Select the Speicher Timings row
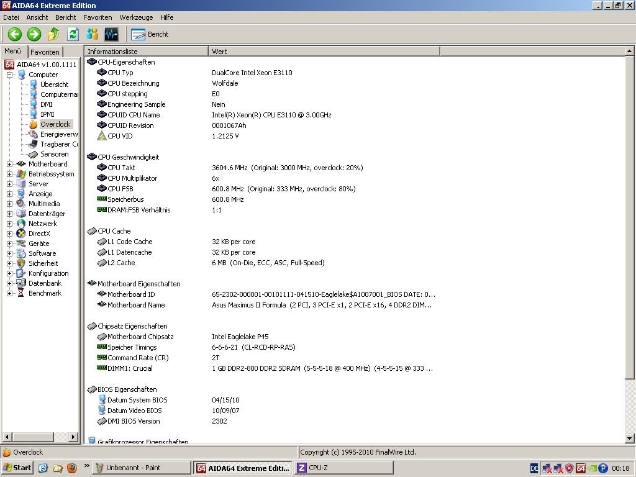The width and height of the screenshot is (636, 477). coord(355,347)
